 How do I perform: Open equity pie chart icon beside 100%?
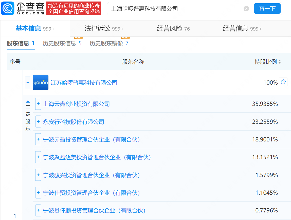coord(283,82)
